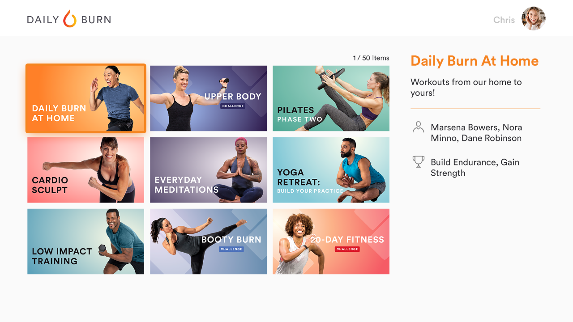Open the Low Impact Training tile

(x=86, y=241)
